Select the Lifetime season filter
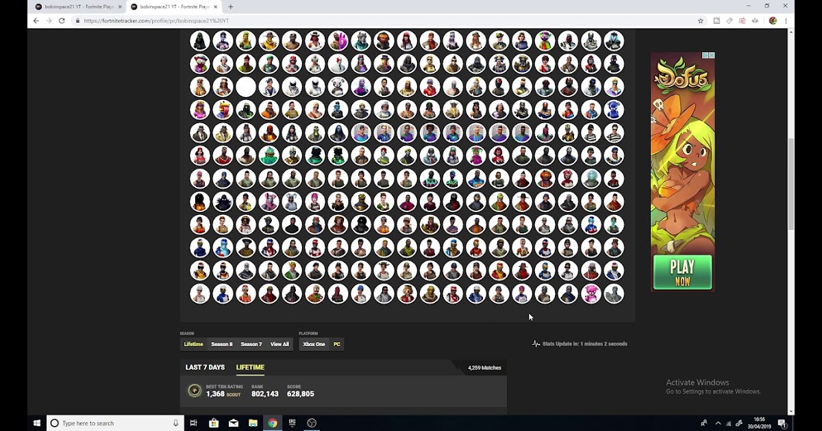822x431 pixels. point(193,344)
